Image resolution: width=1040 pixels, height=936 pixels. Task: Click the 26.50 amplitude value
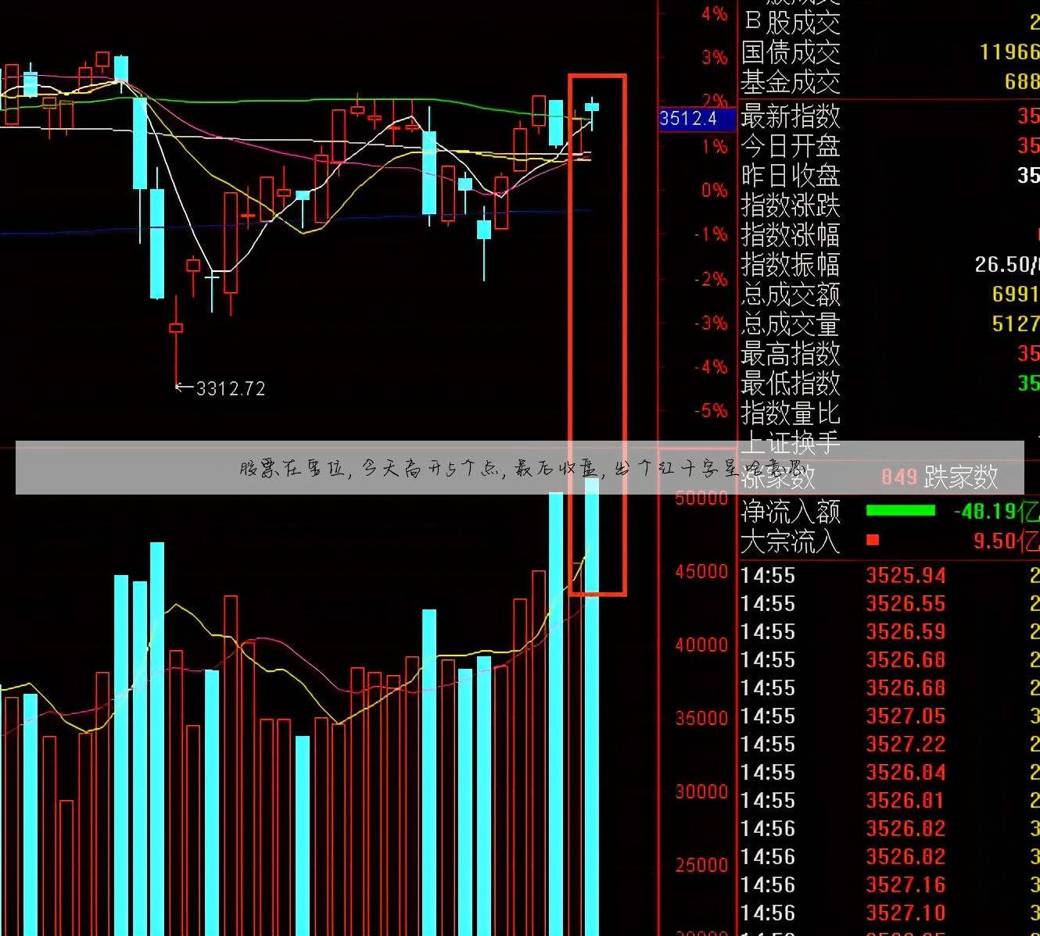(1006, 265)
